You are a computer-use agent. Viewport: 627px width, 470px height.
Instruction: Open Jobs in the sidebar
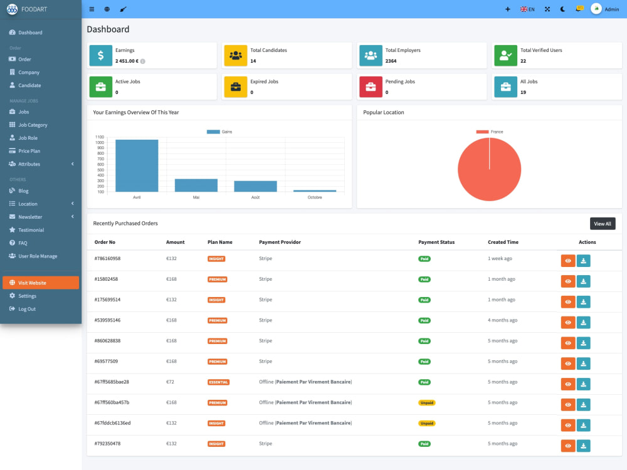[41, 112]
